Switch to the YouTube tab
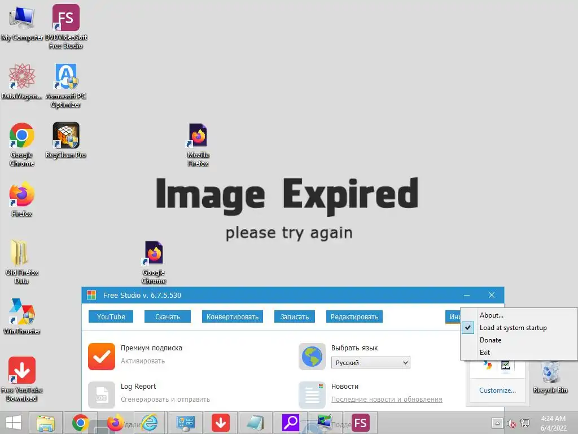The image size is (578, 434). click(111, 316)
